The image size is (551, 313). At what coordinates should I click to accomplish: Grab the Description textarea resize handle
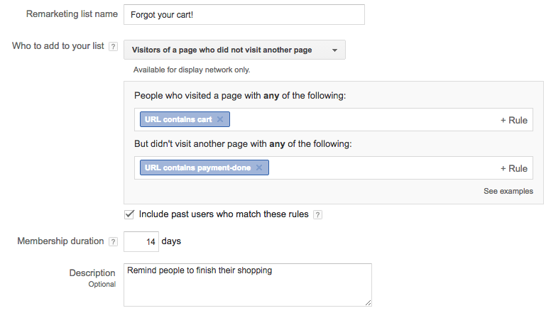367,302
